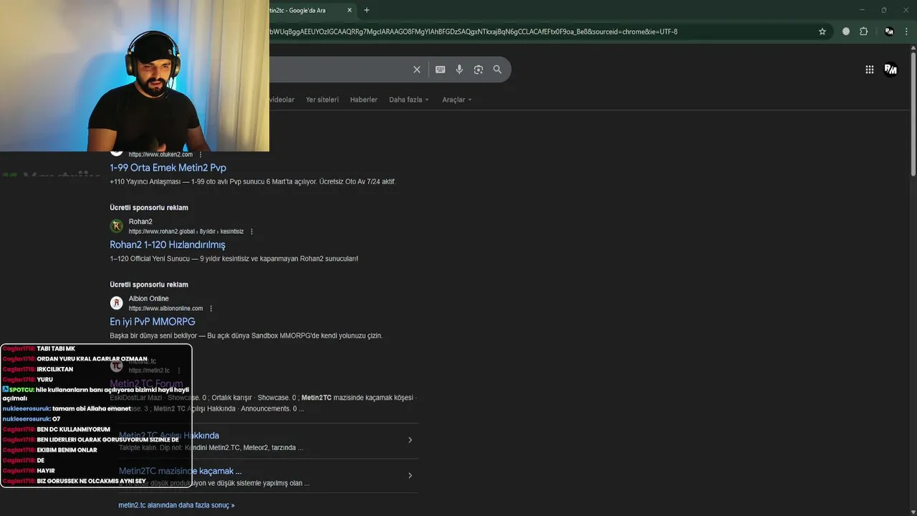917x516 pixels.
Task: Close the current Chrome tab
Action: pos(350,10)
